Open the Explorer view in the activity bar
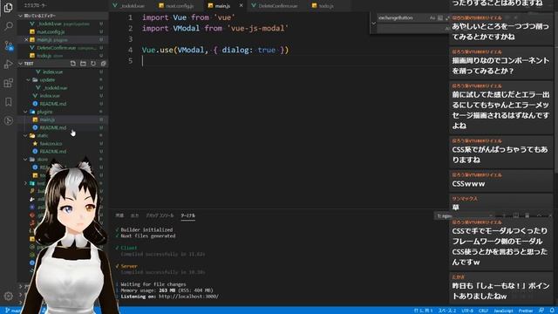558x314 pixels. (8, 7)
